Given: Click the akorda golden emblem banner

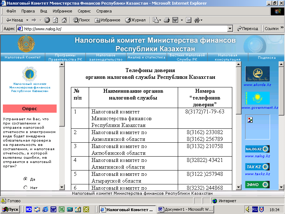Looking at the screenshot, I should pyautogui.click(x=257, y=74).
